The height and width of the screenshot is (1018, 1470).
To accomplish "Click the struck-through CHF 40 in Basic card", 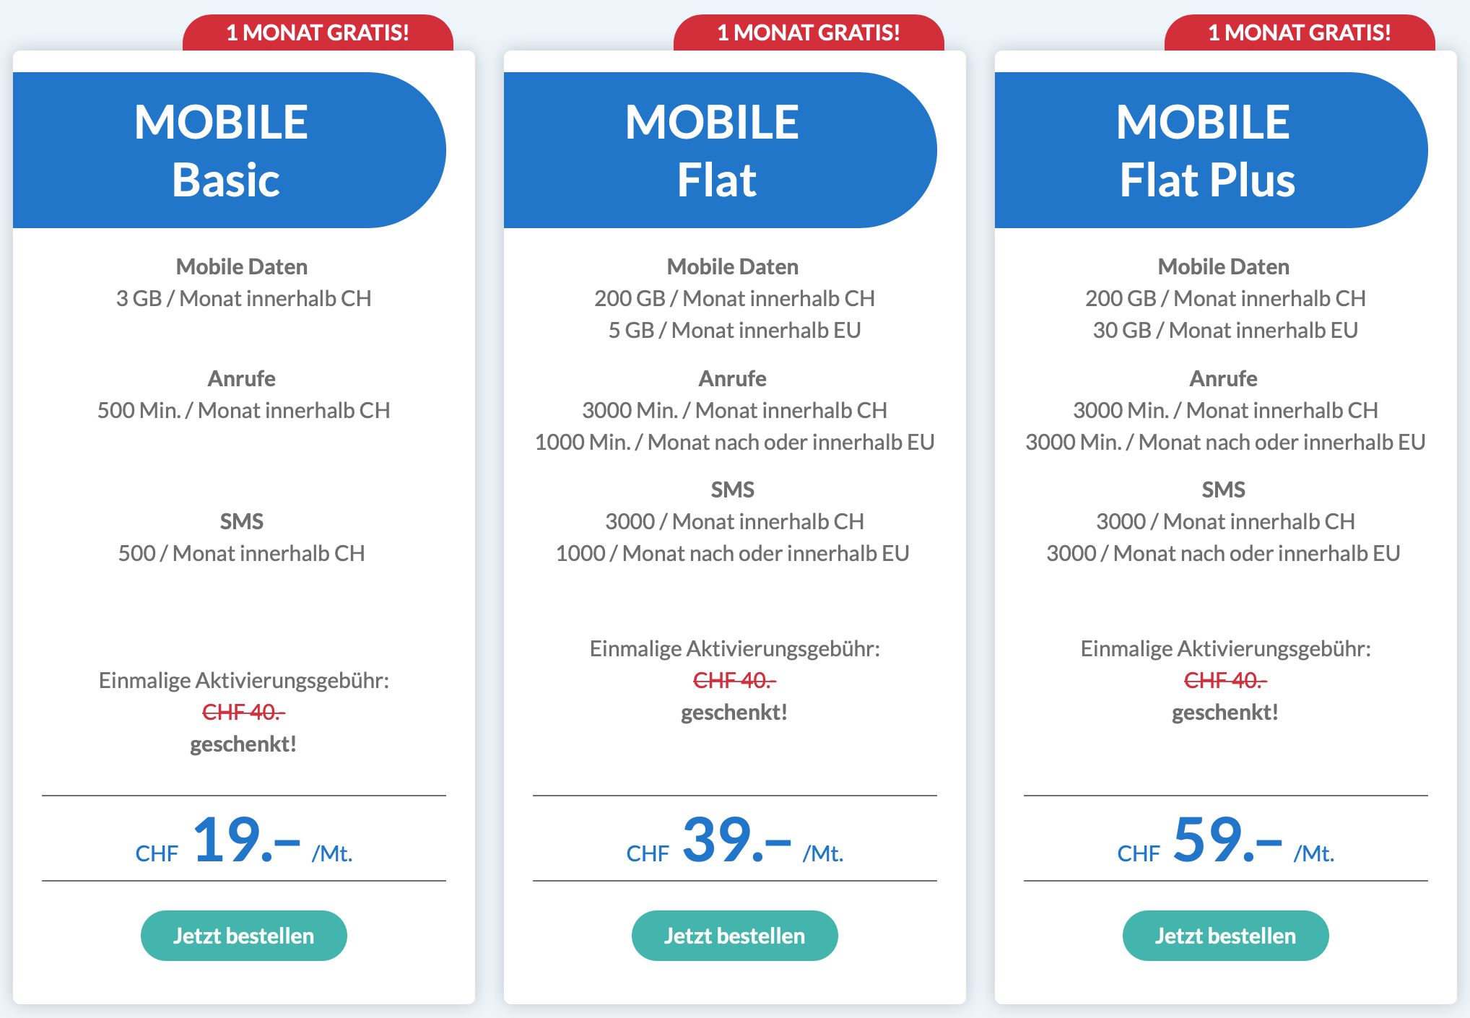I will pos(243,713).
